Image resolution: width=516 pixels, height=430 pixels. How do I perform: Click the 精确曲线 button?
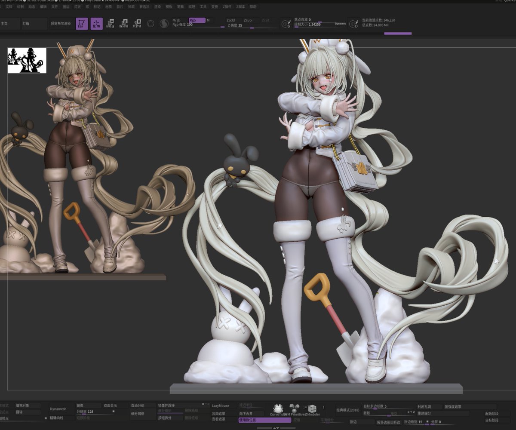click(61, 418)
